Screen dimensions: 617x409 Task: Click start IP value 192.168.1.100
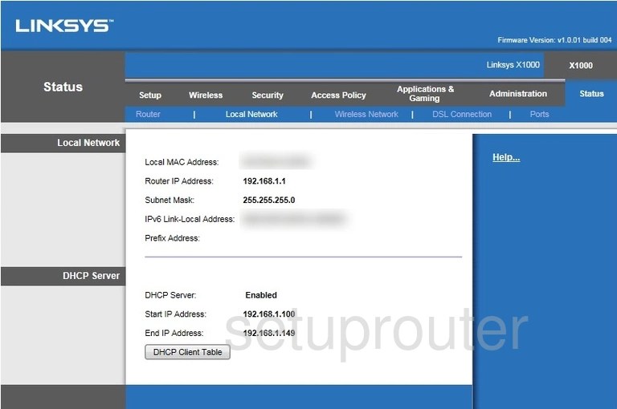269,314
